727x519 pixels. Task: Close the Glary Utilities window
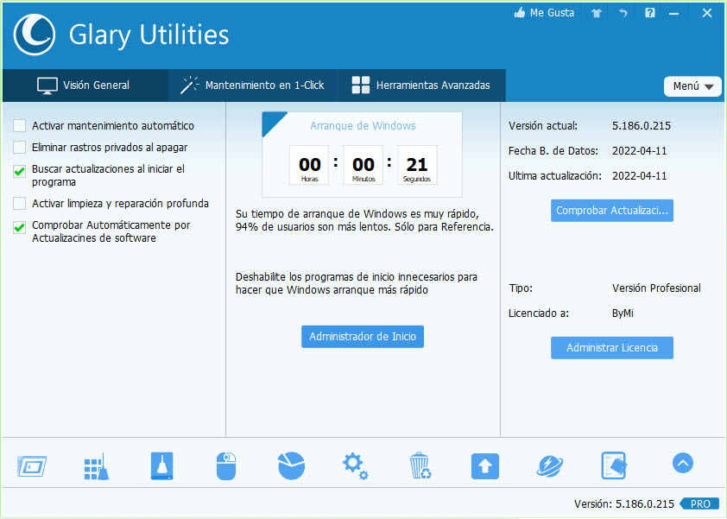[x=707, y=13]
